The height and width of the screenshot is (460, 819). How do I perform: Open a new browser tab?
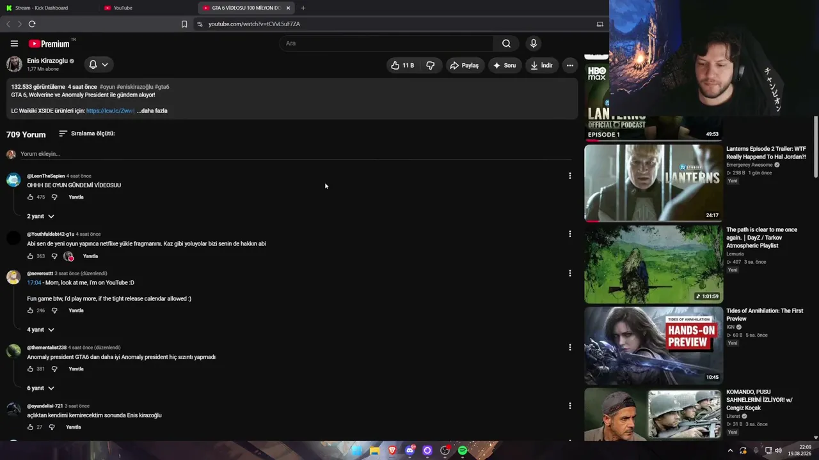(x=303, y=8)
